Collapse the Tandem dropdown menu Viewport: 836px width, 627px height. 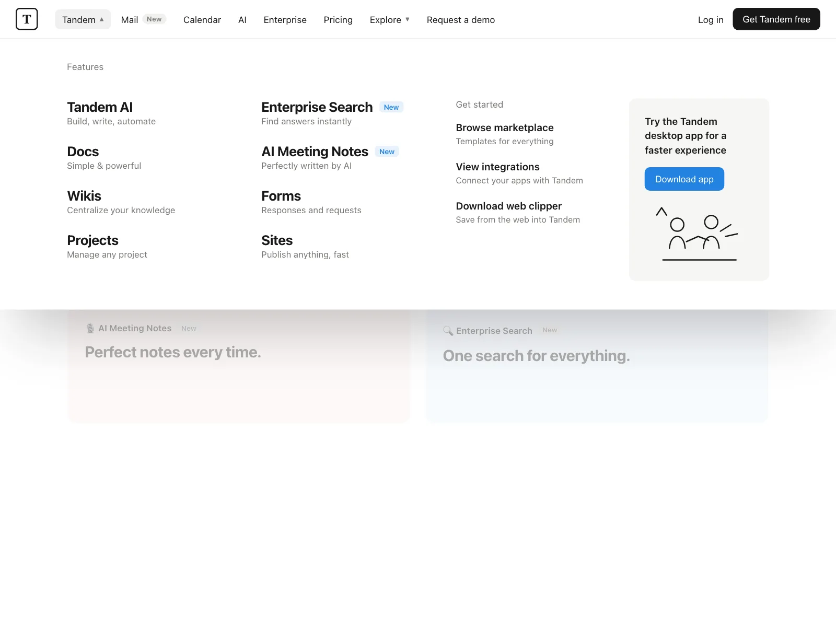83,19
